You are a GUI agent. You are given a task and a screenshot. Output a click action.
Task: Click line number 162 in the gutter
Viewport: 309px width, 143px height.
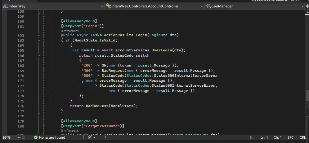(21, 35)
